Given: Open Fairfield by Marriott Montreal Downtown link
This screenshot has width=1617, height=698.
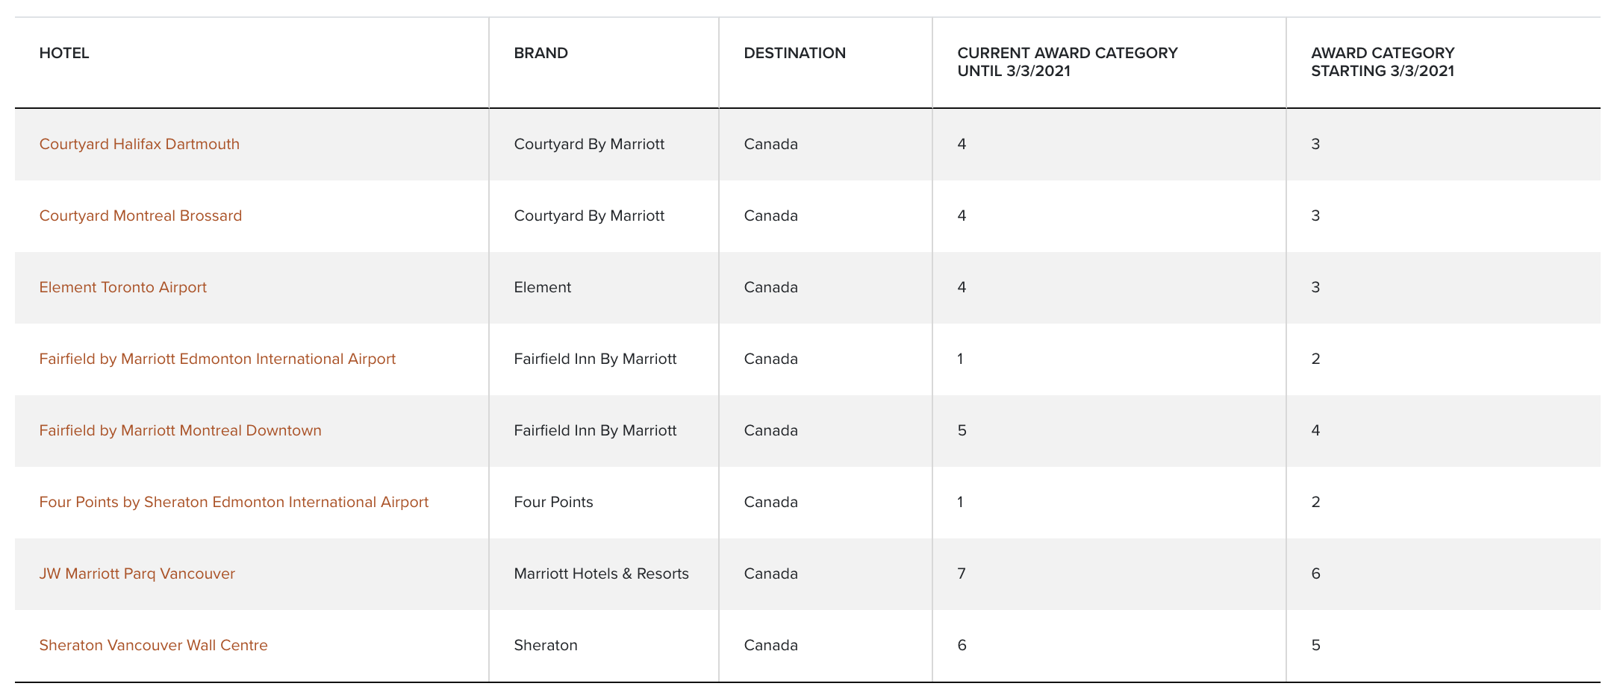Looking at the screenshot, I should 181,430.
